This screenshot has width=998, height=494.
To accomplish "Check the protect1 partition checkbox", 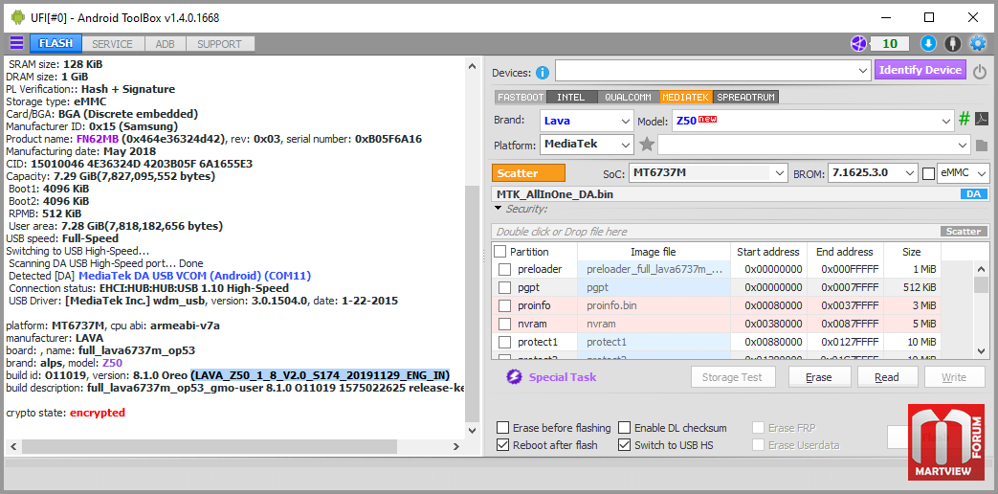I will (x=504, y=342).
